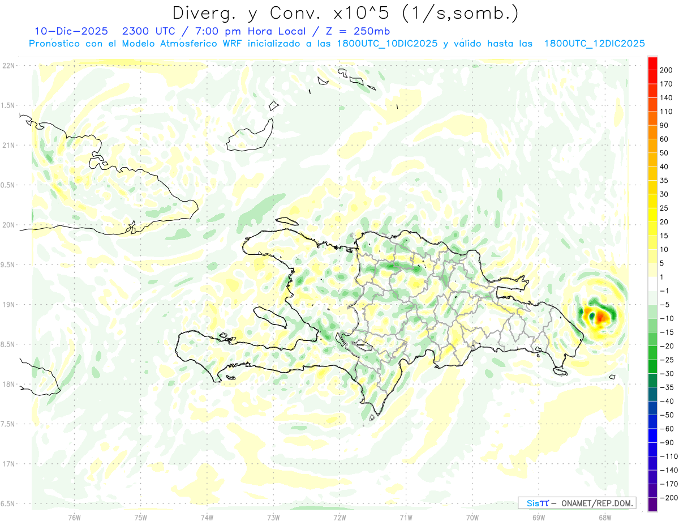The height and width of the screenshot is (525, 679).
Task: Click the '-15' colorbar value
Action: 666,332
